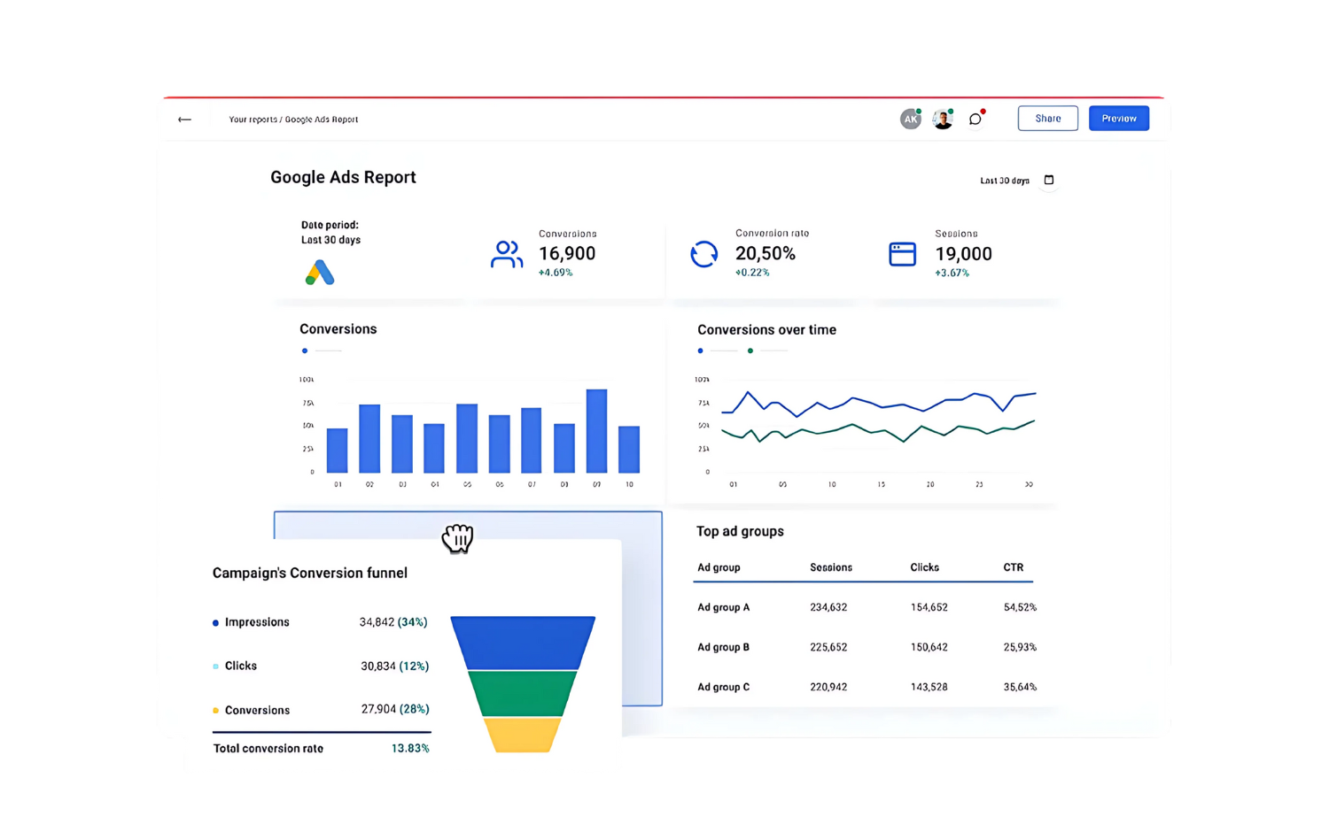Click the blue Impressions funnel segment
This screenshot has height=832, width=1329.
coord(523,642)
